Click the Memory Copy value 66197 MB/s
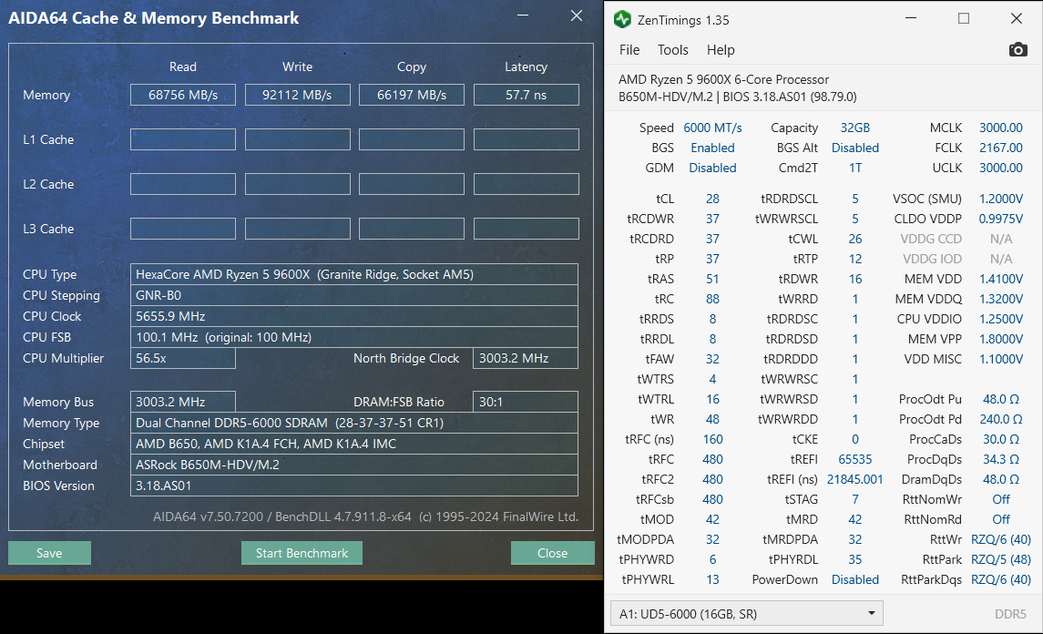 (411, 95)
